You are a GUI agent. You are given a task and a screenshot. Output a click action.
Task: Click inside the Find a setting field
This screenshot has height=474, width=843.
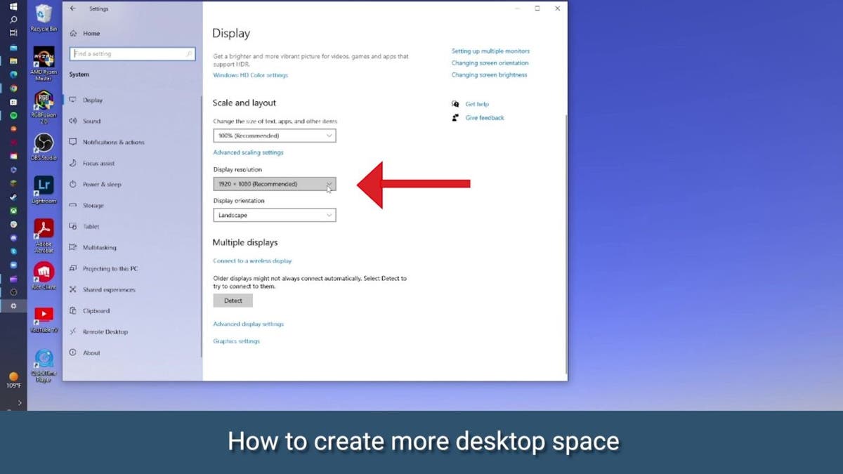tap(132, 53)
